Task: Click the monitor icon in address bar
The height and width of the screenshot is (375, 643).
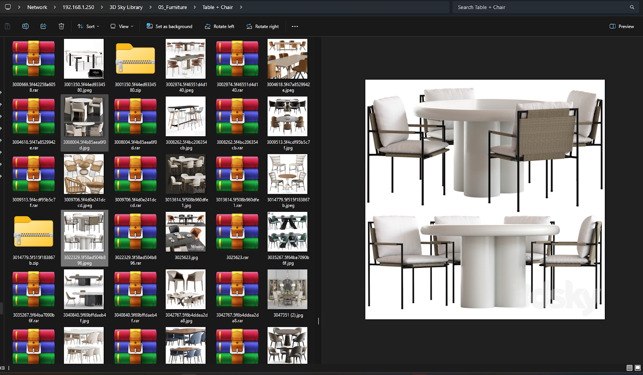Action: pyautogui.click(x=8, y=7)
